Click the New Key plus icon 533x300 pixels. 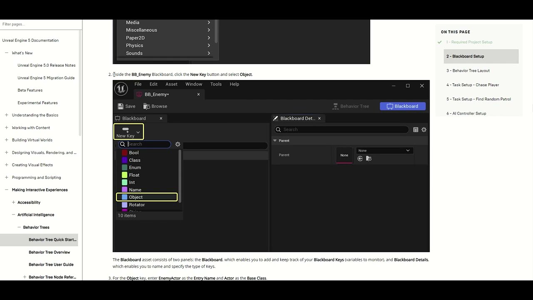click(x=125, y=130)
